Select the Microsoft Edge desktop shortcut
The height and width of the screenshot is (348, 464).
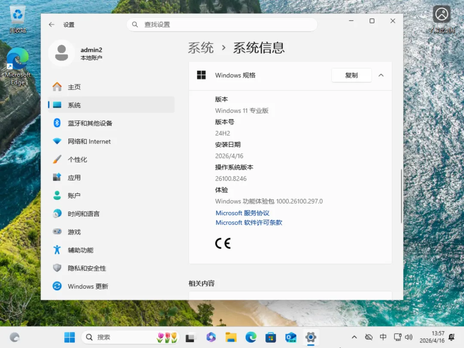coord(18,67)
